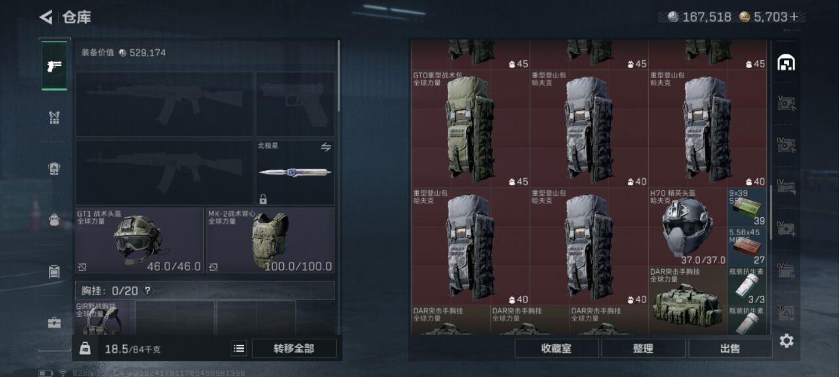Open the 收藏室 collection room

(556, 349)
